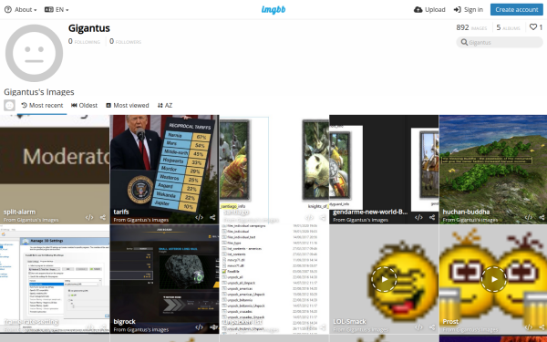Click the small user icon beside tabs
The image size is (547, 342).
click(x=9, y=105)
